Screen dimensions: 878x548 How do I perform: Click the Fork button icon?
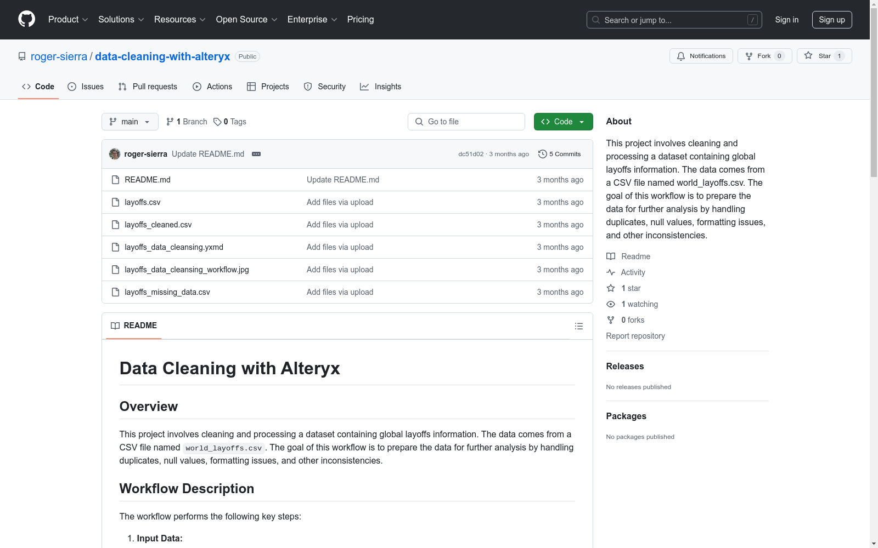[749, 56]
